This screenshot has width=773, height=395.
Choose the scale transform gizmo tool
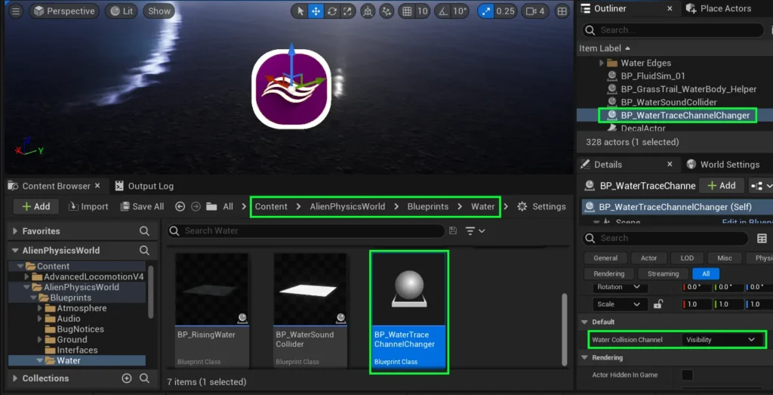[x=347, y=11]
